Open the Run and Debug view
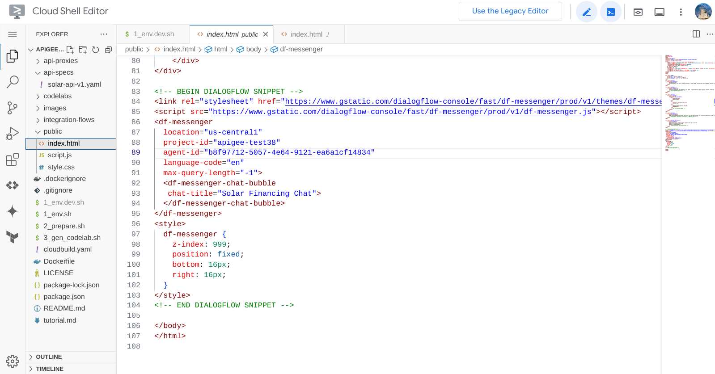This screenshot has width=715, height=374. point(13,134)
